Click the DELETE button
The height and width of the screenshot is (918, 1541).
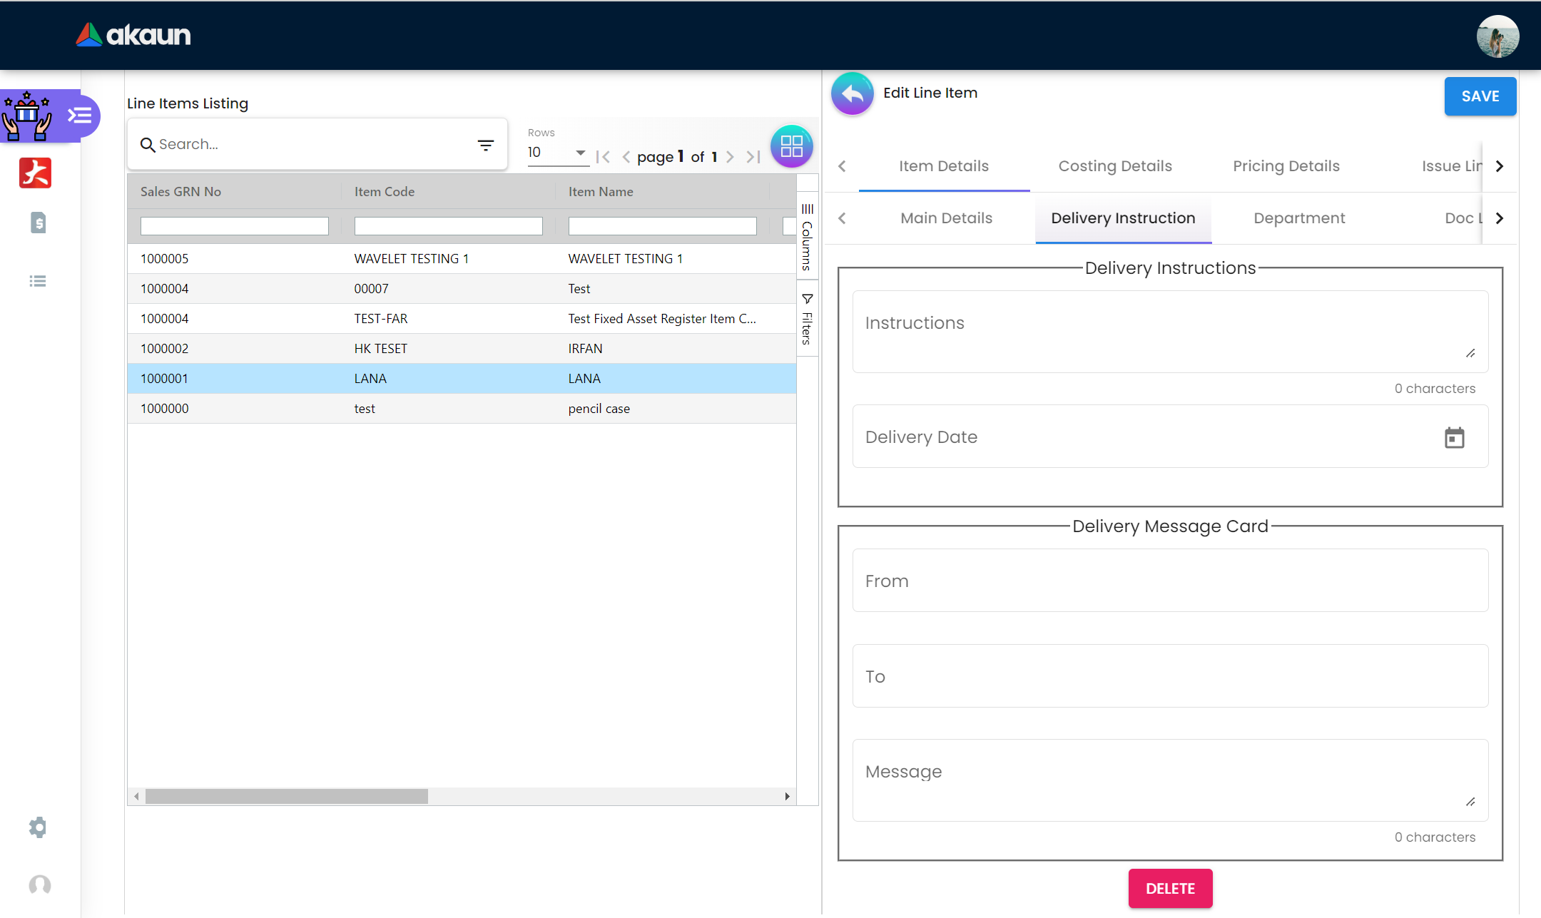click(1170, 888)
